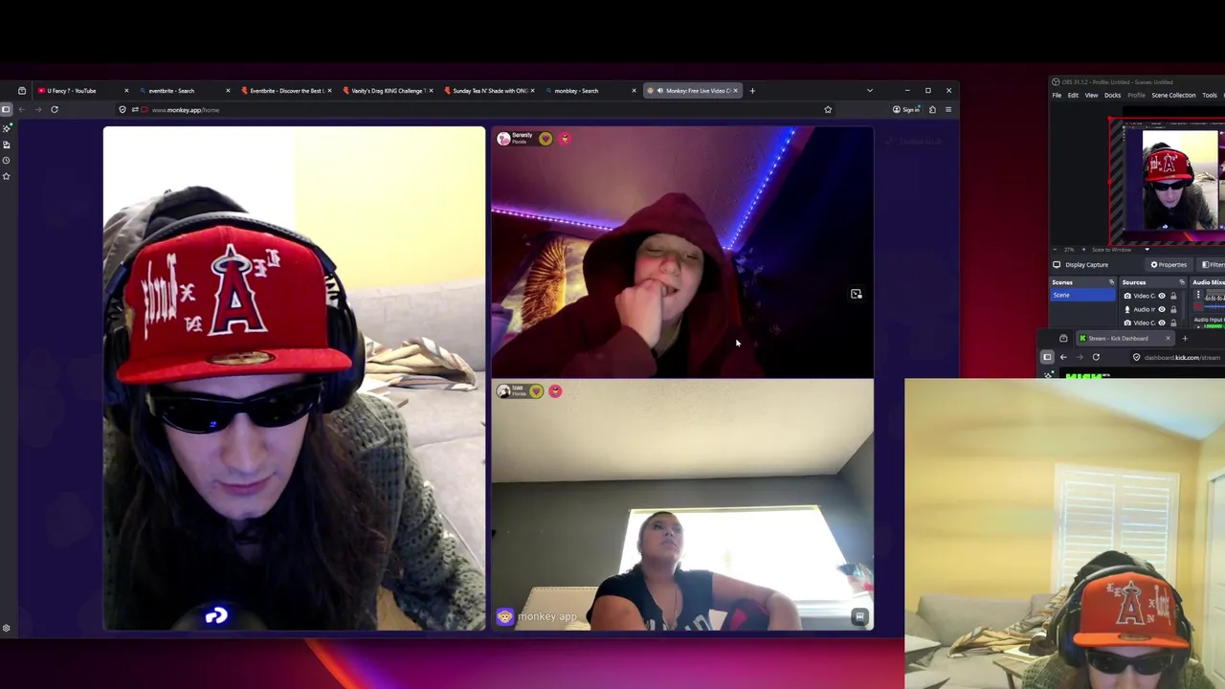Toggle lock on the first Video Capture source
Screen dimensions: 1225x689
1173,296
